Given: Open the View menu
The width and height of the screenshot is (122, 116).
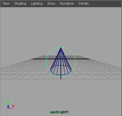Looking at the screenshot, I should click(x=6, y=3).
